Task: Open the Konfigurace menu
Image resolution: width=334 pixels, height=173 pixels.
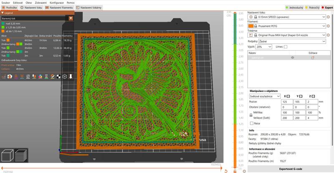Action: coord(57,3)
